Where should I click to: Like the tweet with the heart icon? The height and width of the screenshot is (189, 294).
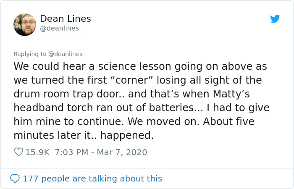[x=18, y=152]
